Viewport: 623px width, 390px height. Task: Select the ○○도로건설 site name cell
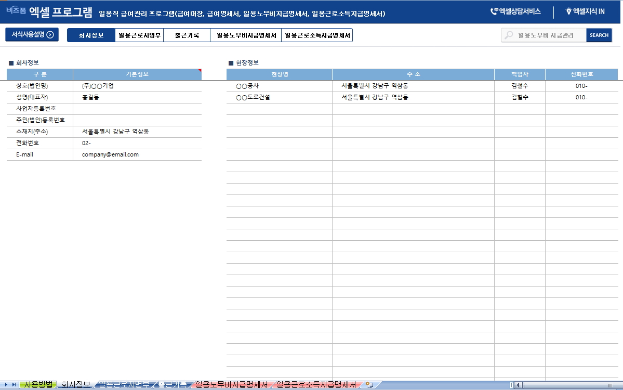279,97
